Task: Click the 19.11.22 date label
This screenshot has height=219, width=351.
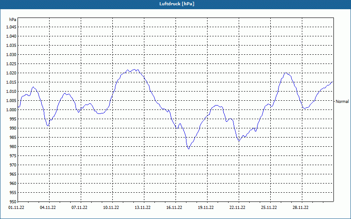Action: (205, 207)
